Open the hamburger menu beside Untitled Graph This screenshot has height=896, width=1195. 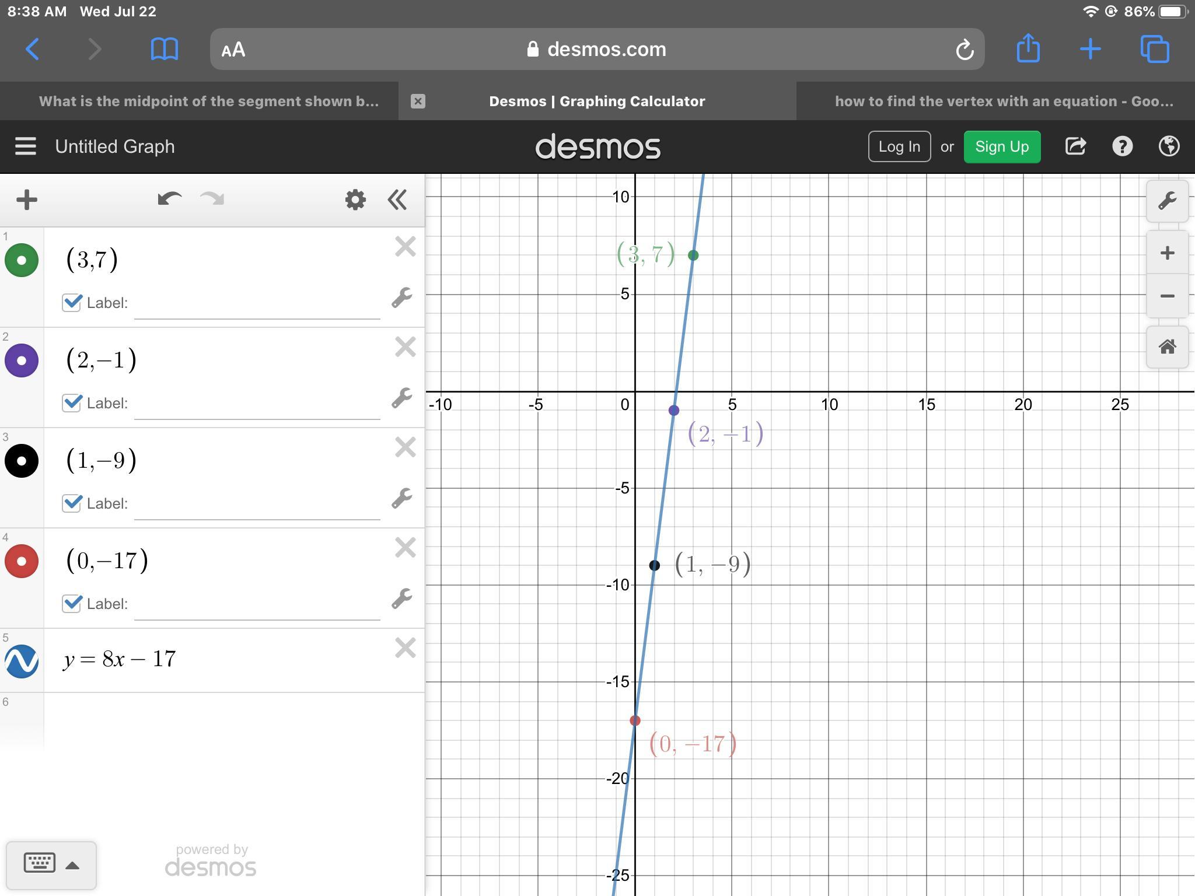click(26, 146)
